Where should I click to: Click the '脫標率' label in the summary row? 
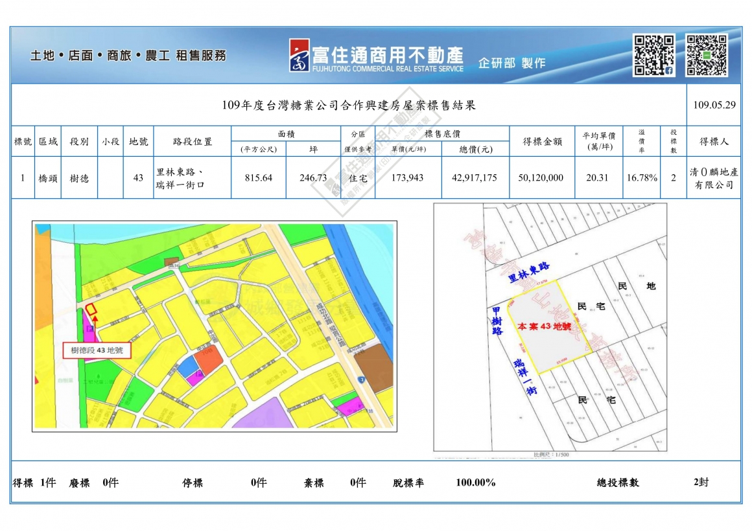[x=408, y=482]
